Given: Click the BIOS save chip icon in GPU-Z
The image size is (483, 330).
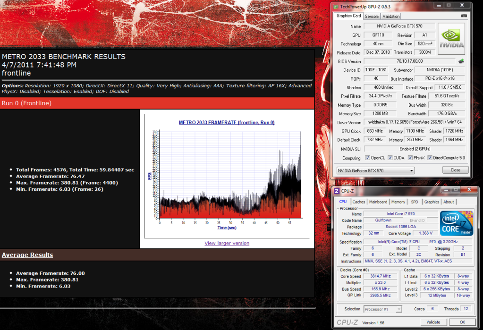Looking at the screenshot, I should (x=461, y=61).
